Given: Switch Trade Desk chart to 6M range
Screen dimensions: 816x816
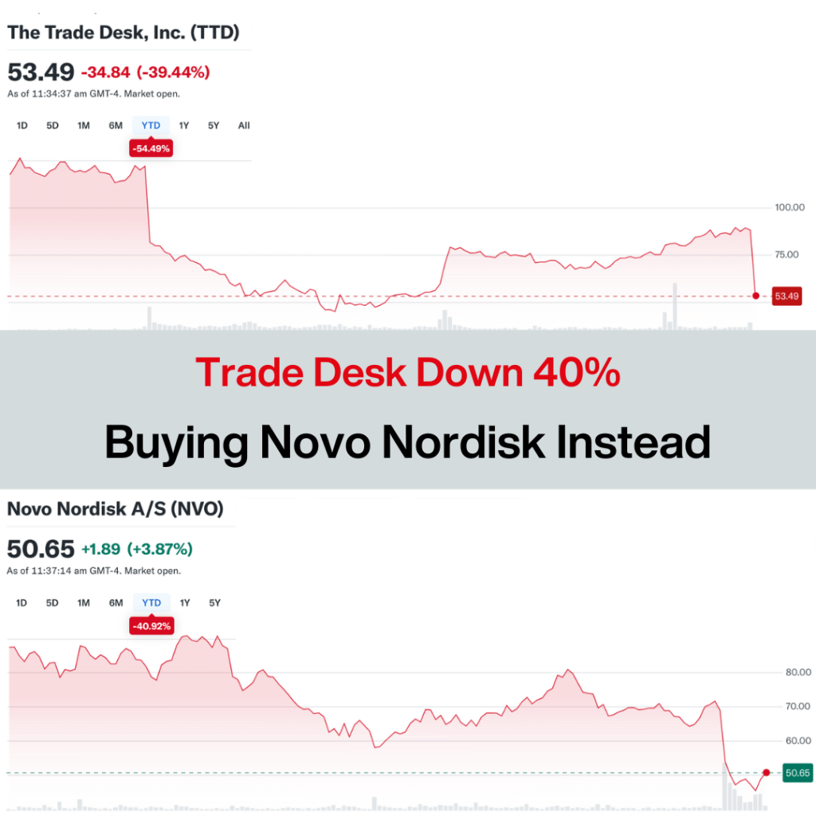Looking at the screenshot, I should coord(116,125).
